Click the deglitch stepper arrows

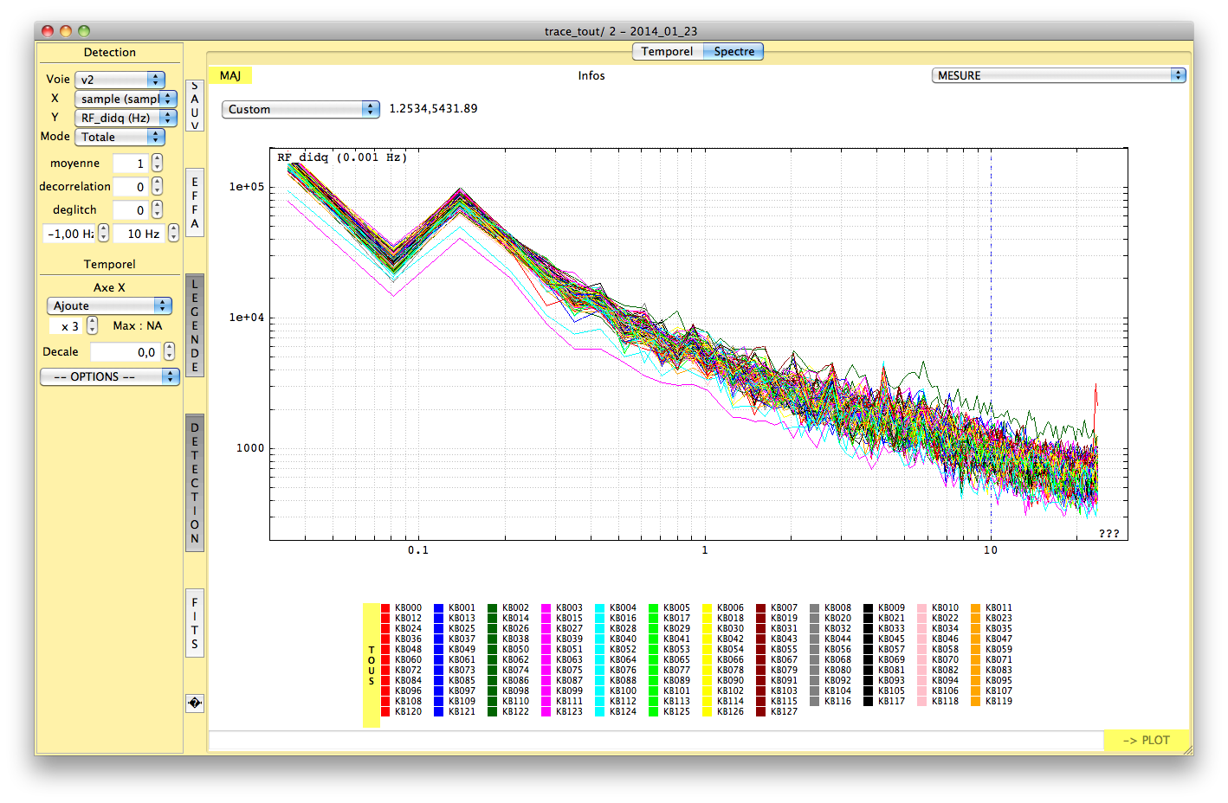(157, 210)
